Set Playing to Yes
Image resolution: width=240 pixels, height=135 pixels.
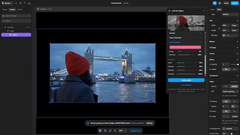coord(226,101)
